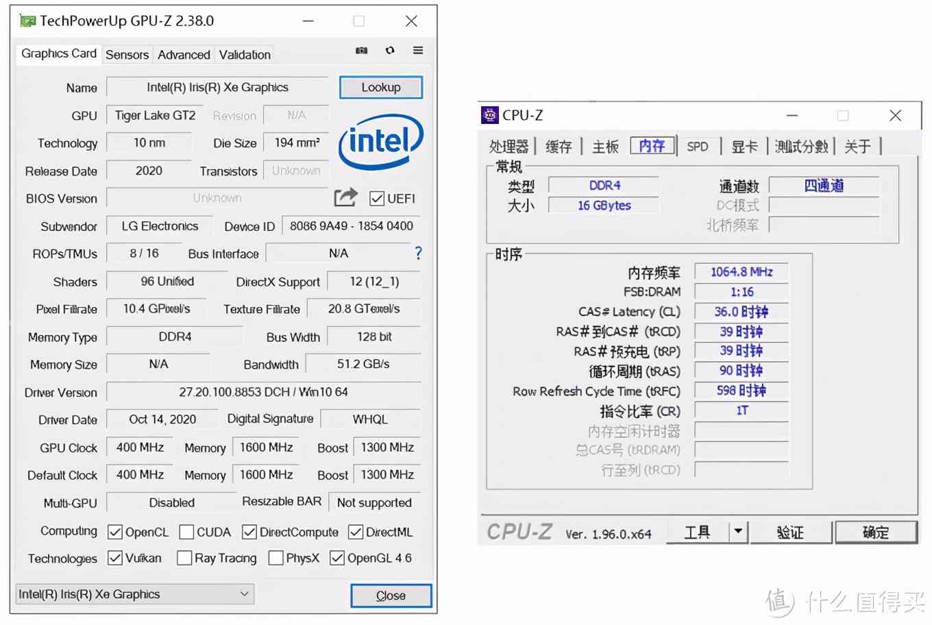Toggle the Ray Tracing checkbox
The height and width of the screenshot is (625, 932).
tap(184, 558)
